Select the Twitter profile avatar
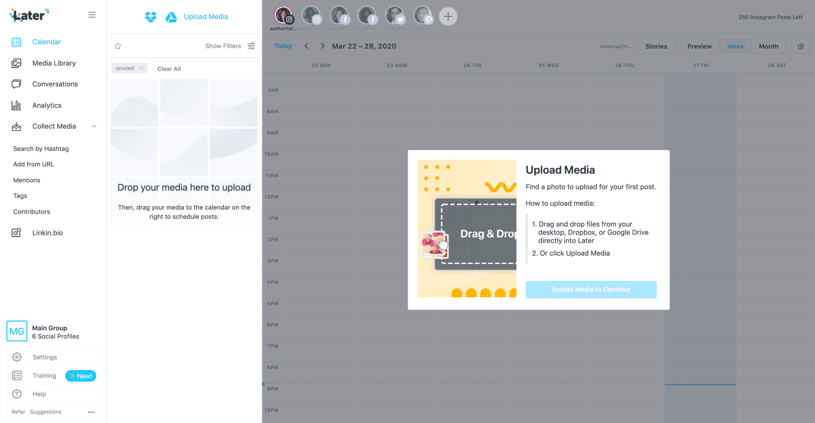The height and width of the screenshot is (423, 815). click(x=395, y=16)
